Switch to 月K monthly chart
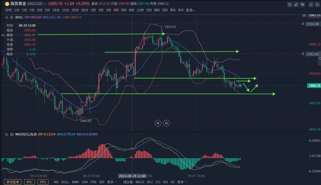Screen dimensions: 321x185 point(165,10)
